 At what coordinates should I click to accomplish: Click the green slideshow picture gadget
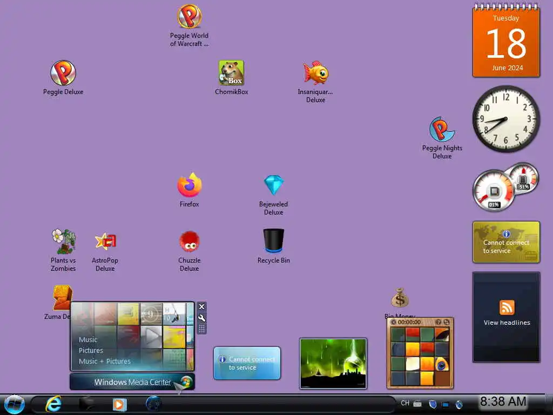333,364
